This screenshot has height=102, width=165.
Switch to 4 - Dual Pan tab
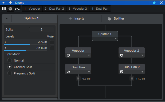click(100, 9)
